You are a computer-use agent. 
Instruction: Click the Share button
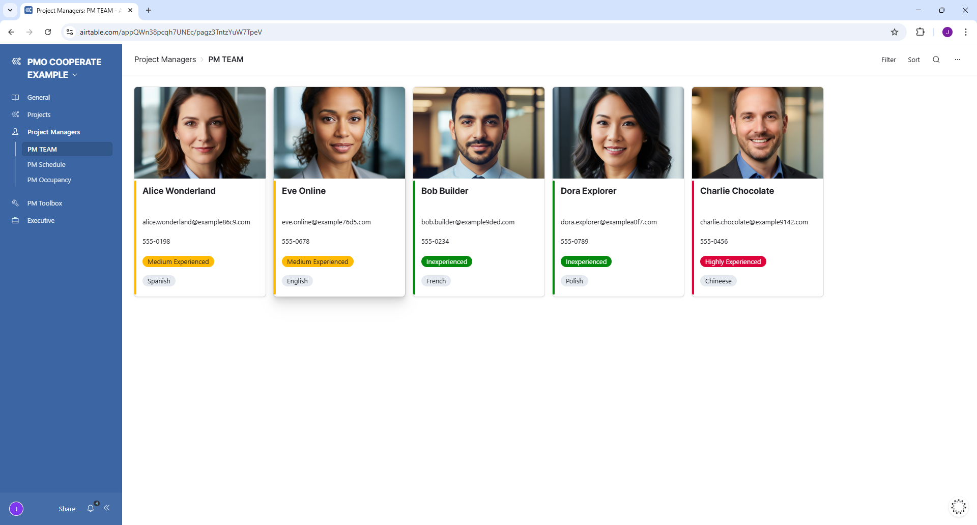pos(67,509)
